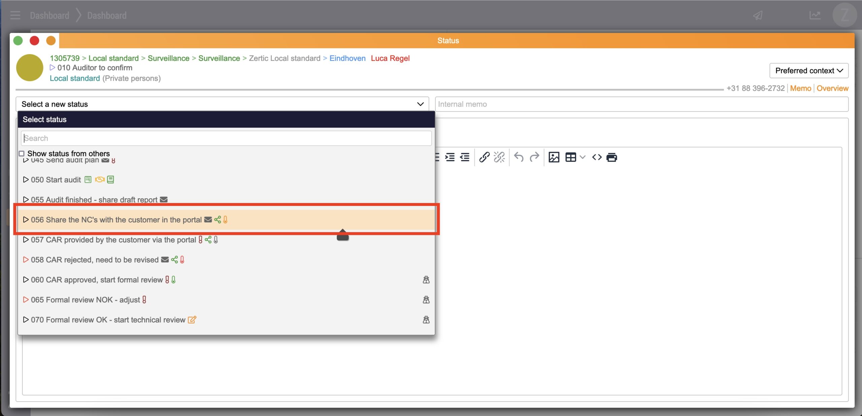The width and height of the screenshot is (862, 416).
Task: Open source code view with the brackets icon
Action: [597, 157]
